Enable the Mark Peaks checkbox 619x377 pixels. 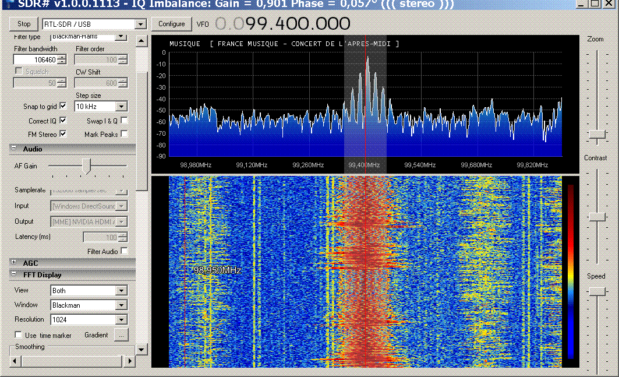click(125, 133)
